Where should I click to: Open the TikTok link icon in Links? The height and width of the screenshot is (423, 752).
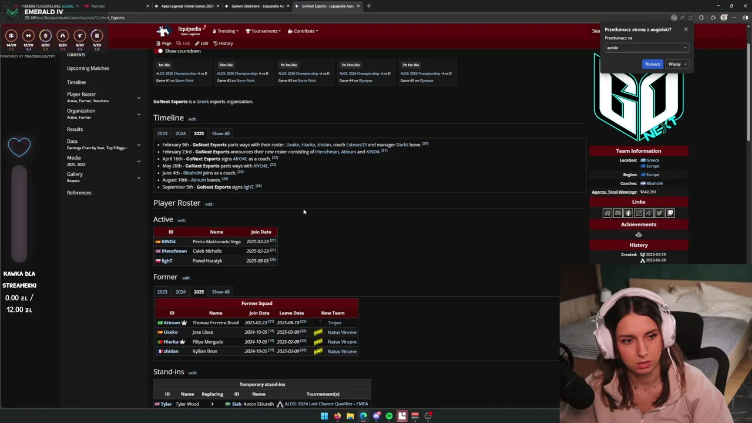coord(649,213)
